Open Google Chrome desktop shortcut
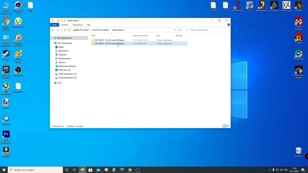 pos(6,24)
